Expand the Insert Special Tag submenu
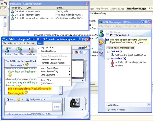The height and width of the screenshot is (121, 153). click(x=54, y=68)
